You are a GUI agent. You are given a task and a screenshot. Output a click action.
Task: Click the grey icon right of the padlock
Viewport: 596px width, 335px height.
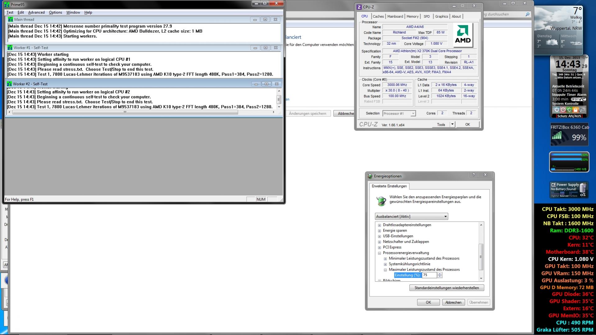(582, 110)
